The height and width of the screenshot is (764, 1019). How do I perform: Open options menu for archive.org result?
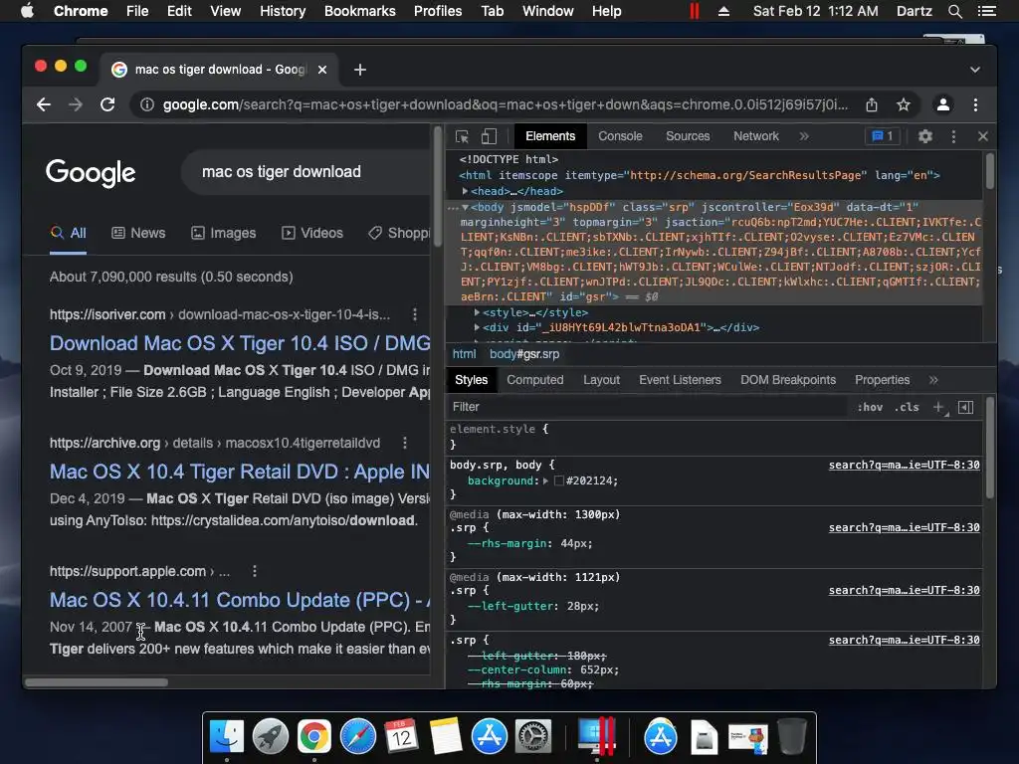[x=405, y=443]
